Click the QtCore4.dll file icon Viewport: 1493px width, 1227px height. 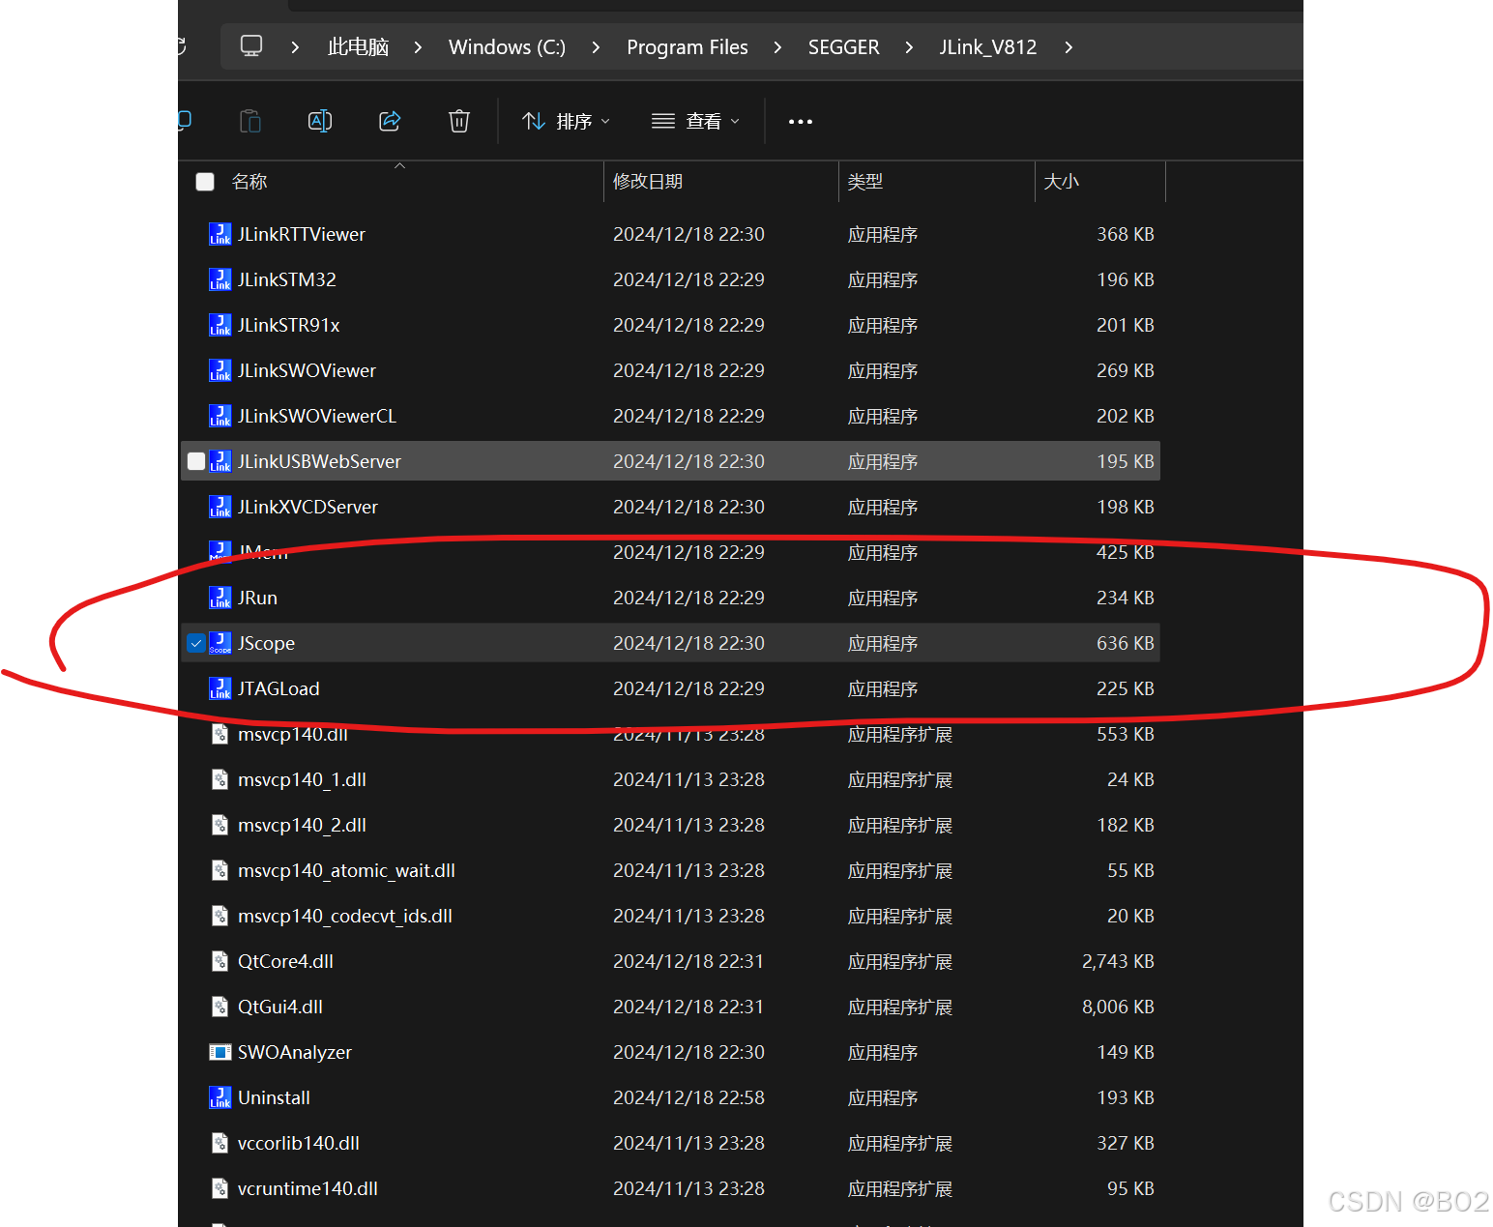pyautogui.click(x=220, y=961)
